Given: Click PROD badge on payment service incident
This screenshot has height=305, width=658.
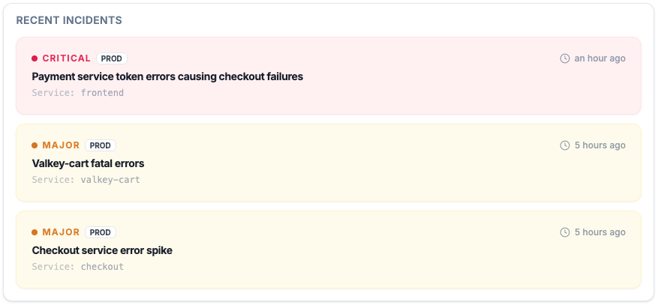Looking at the screenshot, I should (112, 58).
